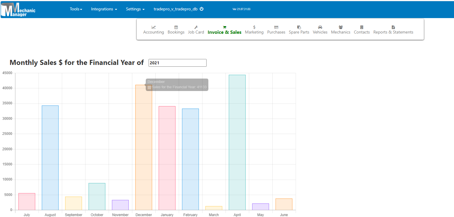The image size is (454, 217).
Task: Open the Reports & Statements label
Action: point(393,32)
